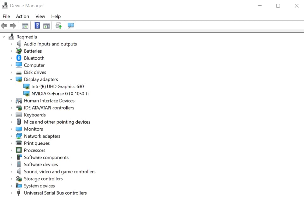Click the NVIDIA GeForce GTX 1050 Ti adapter icon
The width and height of the screenshot is (304, 209).
tap(27, 94)
